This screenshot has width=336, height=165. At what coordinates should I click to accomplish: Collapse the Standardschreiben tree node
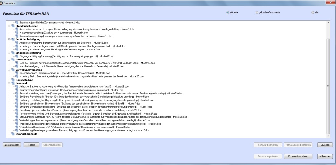[x=8, y=26]
